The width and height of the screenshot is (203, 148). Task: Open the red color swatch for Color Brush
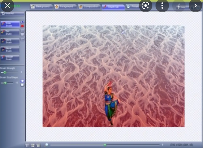click(x=22, y=26)
